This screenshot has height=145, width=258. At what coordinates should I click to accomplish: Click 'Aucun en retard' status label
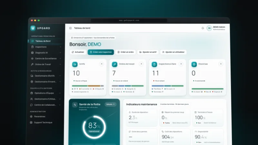121,81
